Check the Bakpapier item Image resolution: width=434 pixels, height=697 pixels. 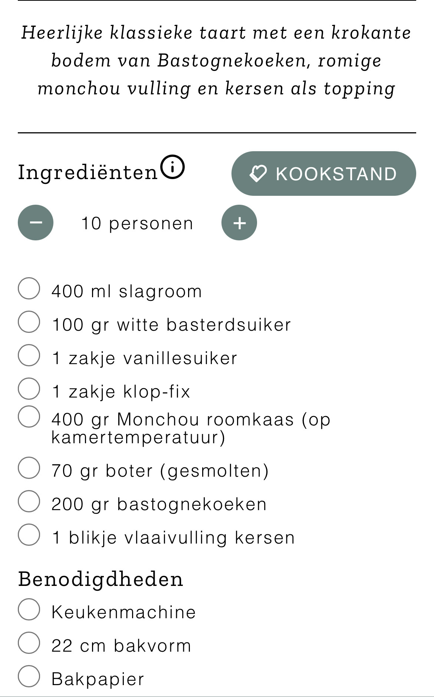tap(29, 676)
